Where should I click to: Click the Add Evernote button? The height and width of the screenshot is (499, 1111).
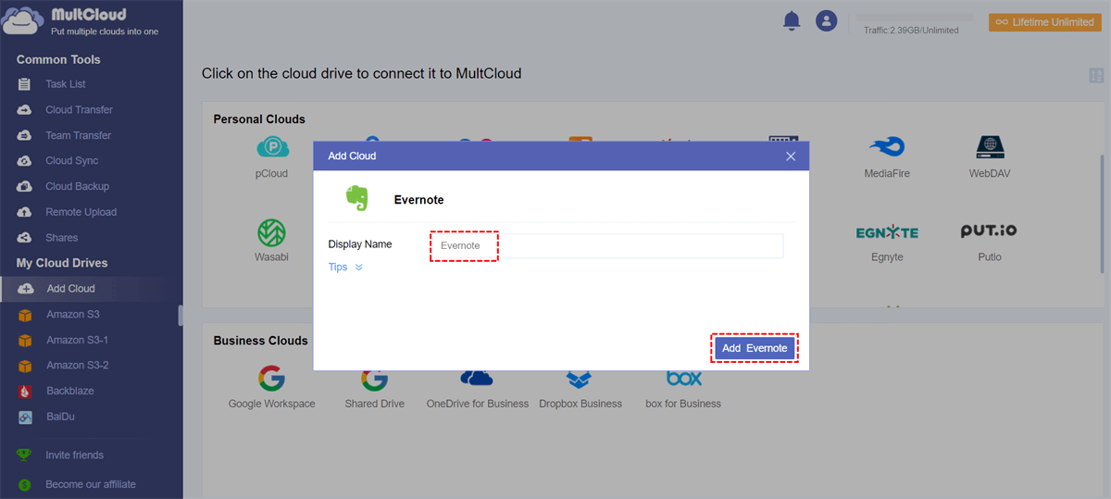(x=755, y=348)
